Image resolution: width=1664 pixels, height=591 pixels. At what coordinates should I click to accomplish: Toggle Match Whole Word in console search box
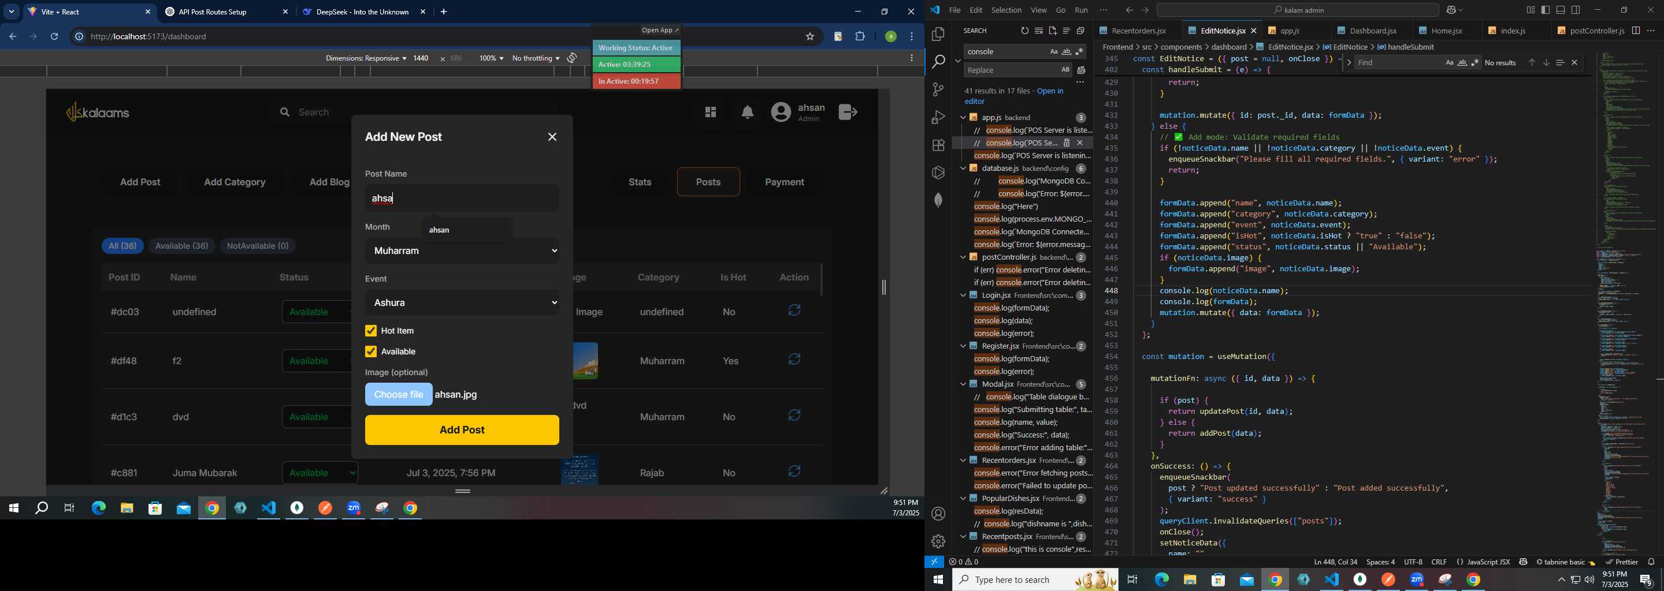coord(1067,51)
